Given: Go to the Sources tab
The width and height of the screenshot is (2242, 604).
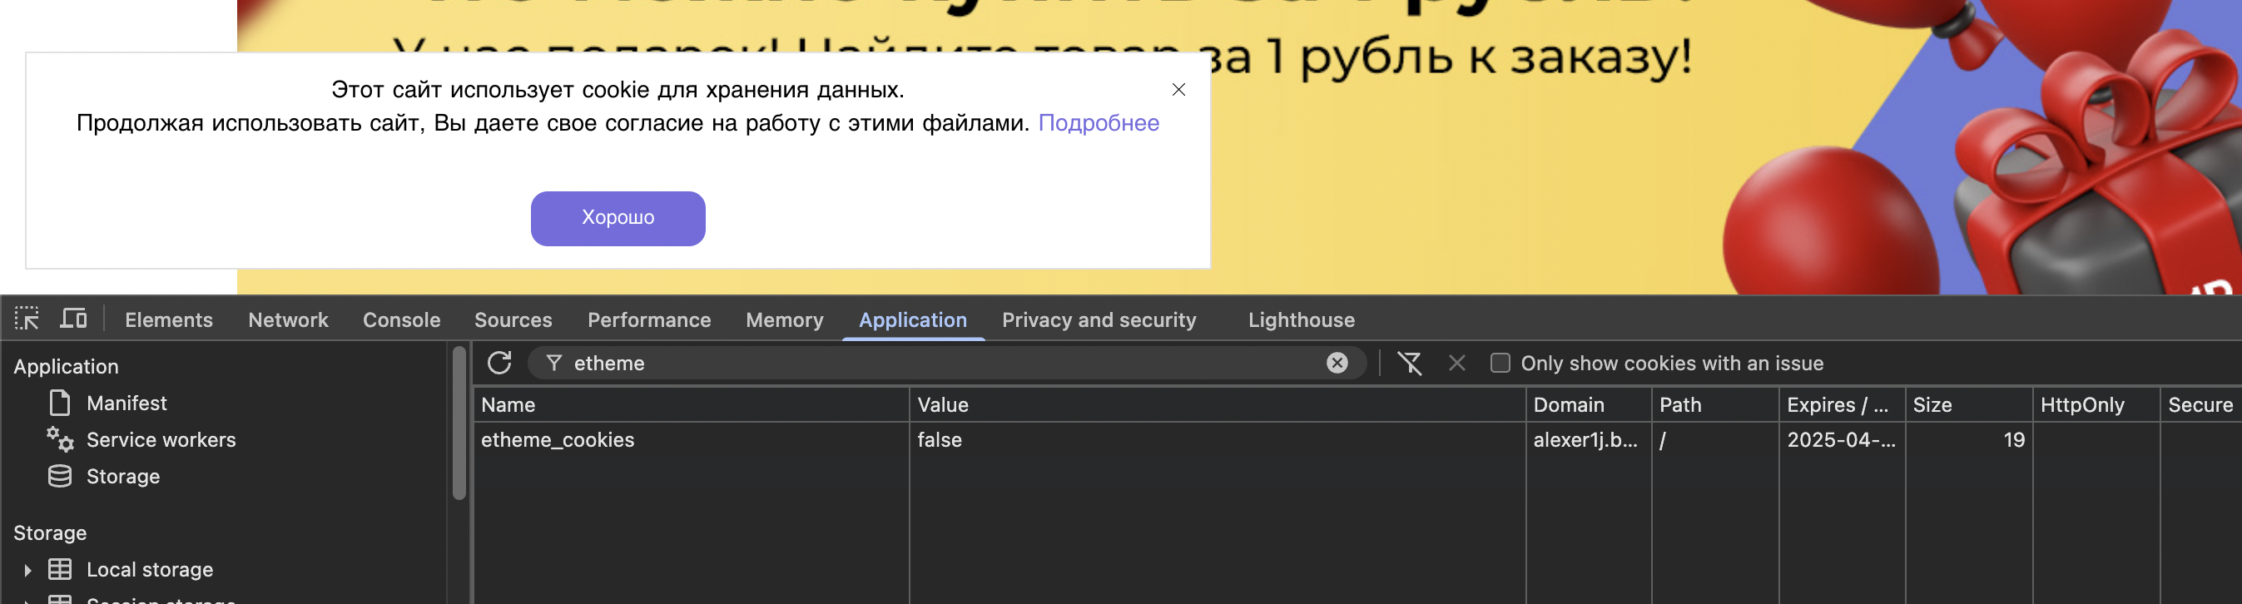Looking at the screenshot, I should pyautogui.click(x=513, y=319).
